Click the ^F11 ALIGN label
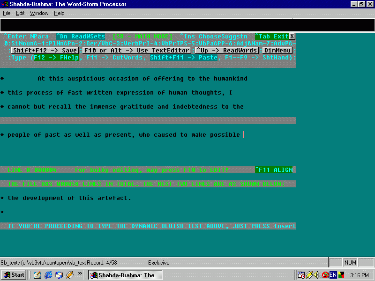Viewport: 375px width, 281px height. pyautogui.click(x=274, y=170)
